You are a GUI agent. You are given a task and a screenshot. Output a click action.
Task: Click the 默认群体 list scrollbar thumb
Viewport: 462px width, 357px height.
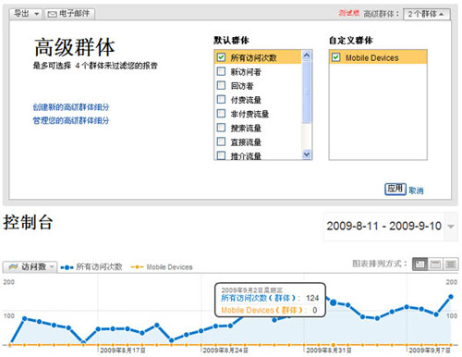click(x=307, y=92)
